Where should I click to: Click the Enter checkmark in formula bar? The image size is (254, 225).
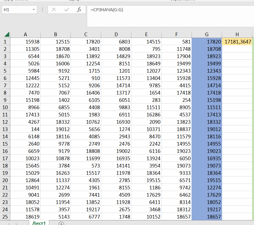(66, 10)
